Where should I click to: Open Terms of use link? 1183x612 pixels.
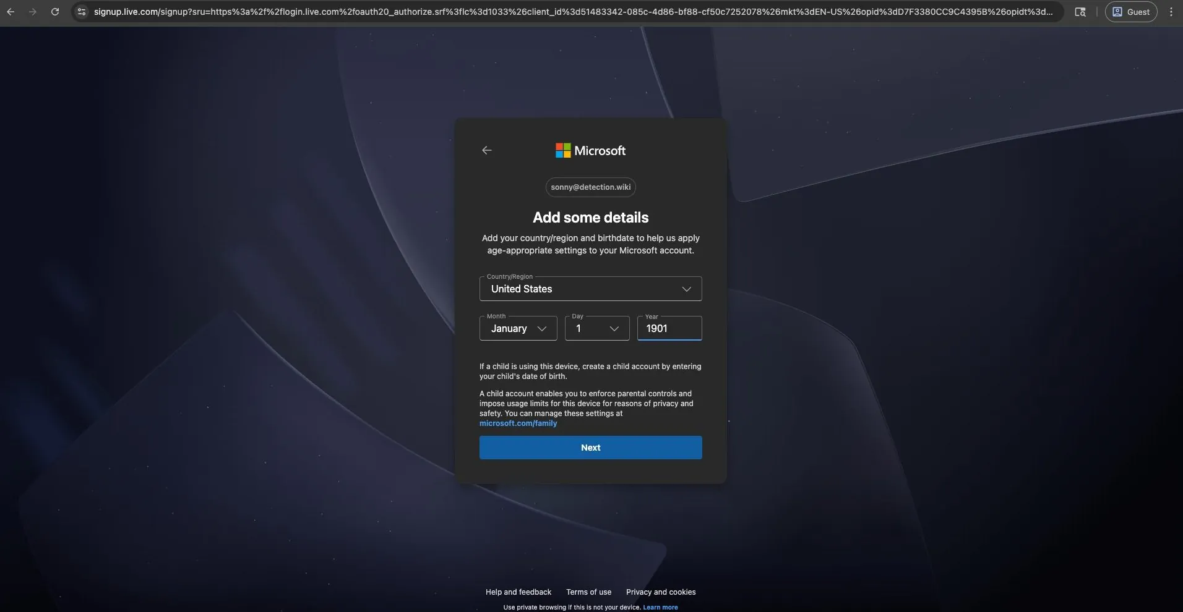588,592
